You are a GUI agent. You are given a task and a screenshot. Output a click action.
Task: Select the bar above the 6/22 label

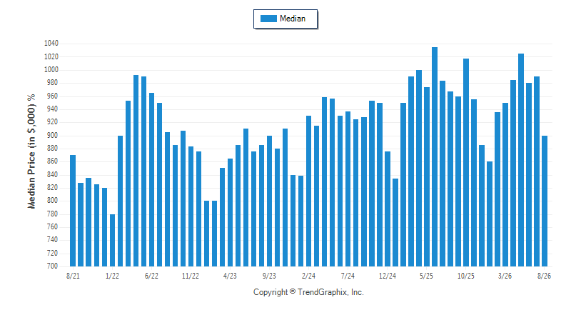151,179
